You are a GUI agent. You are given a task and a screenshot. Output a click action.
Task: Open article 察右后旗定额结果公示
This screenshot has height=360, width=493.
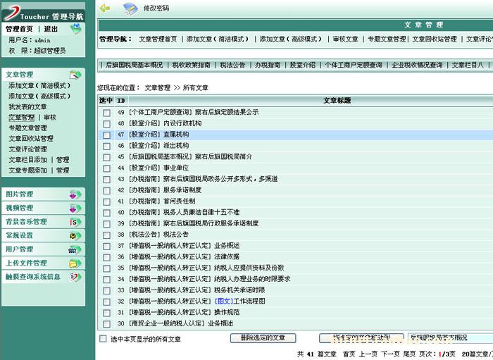[227, 112]
